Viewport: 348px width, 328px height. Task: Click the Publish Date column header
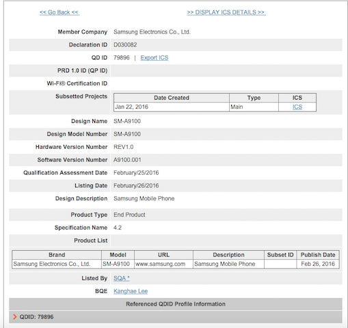pos(318,255)
